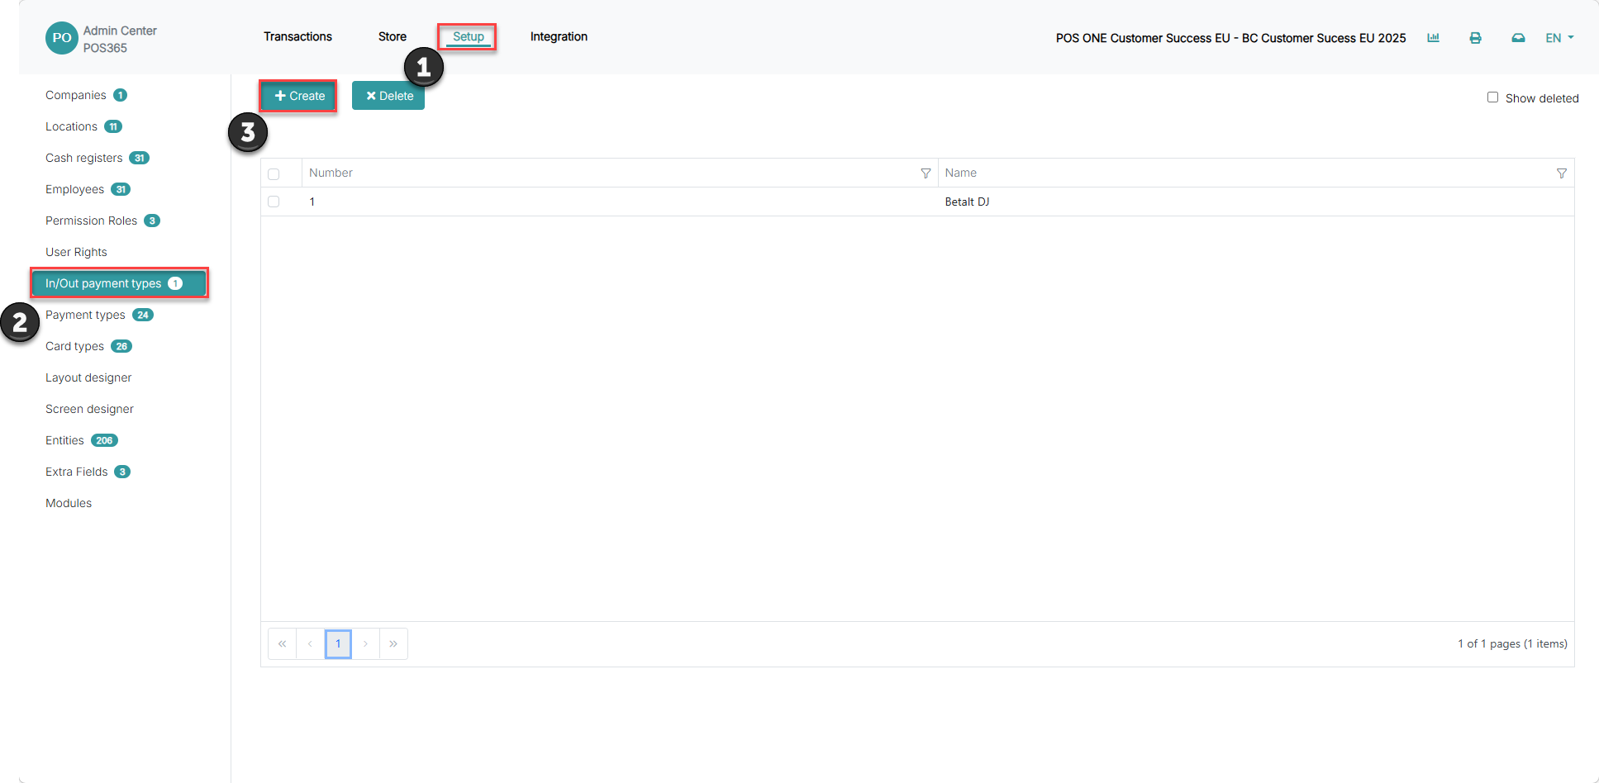Click the Create button
The width and height of the screenshot is (1599, 783).
[x=299, y=96]
